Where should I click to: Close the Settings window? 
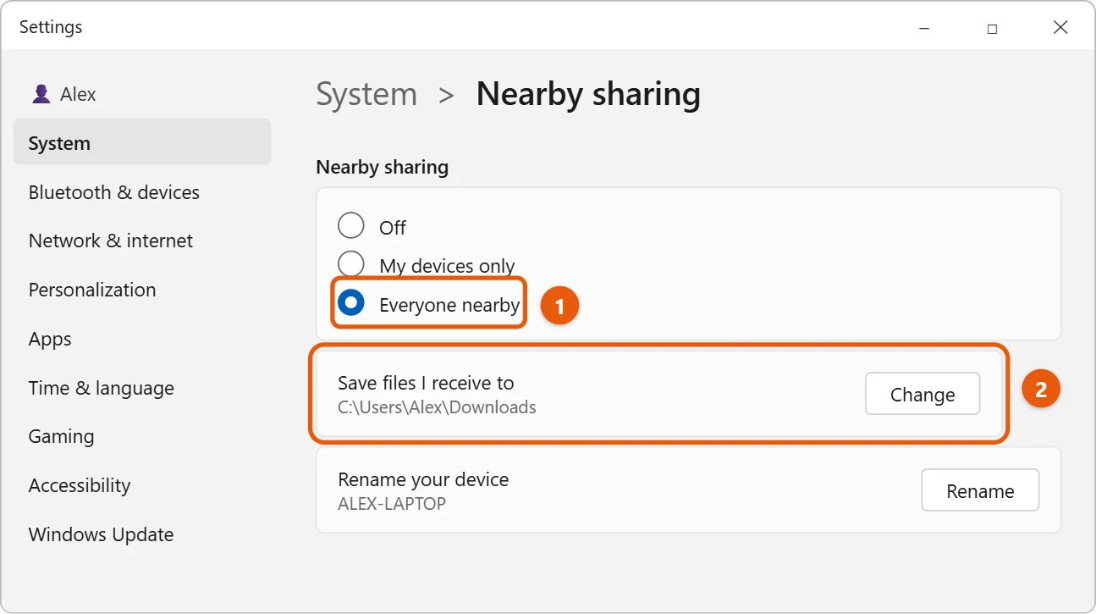[1060, 28]
